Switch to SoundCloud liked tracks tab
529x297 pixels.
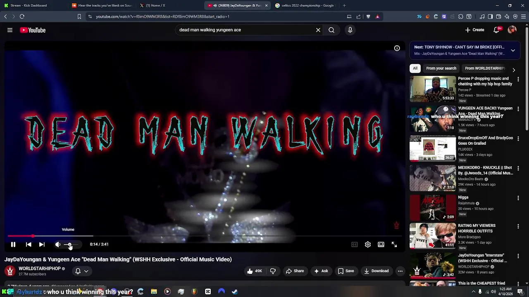(101, 5)
